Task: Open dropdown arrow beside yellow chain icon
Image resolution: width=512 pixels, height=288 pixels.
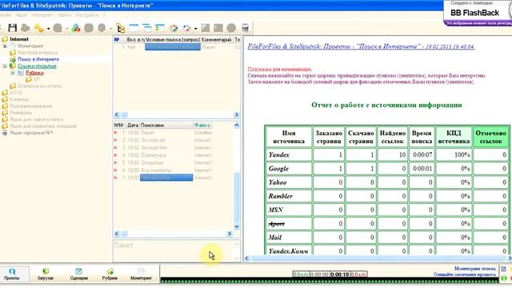Action: [x=48, y=29]
